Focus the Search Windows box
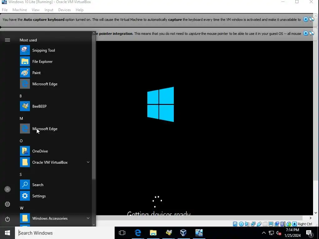 point(65,233)
